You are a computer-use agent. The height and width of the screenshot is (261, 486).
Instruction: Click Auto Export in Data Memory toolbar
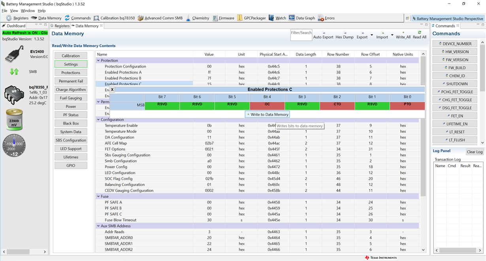323,35
